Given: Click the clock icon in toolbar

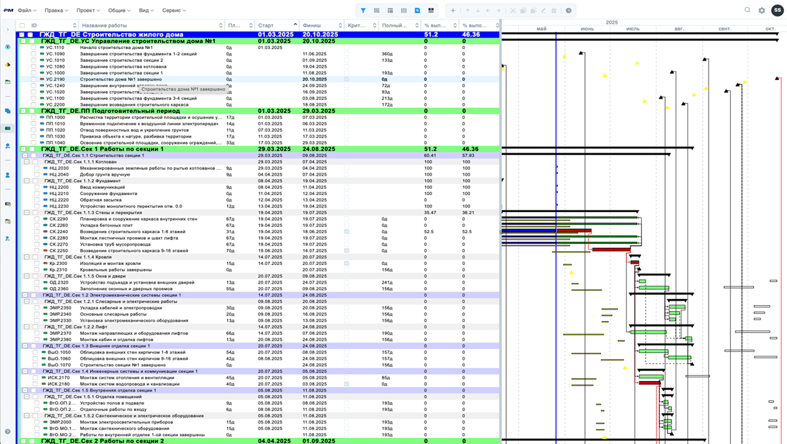Looking at the screenshot, I should (568, 11).
